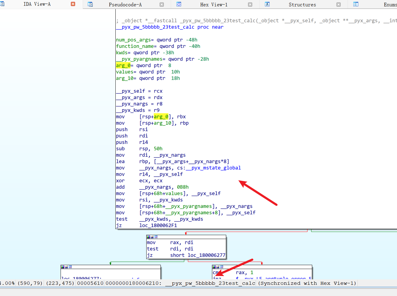Viewport: 397px width, 296px height.
Task: Close the Pseudocode-A tab
Action: click(x=162, y=5)
